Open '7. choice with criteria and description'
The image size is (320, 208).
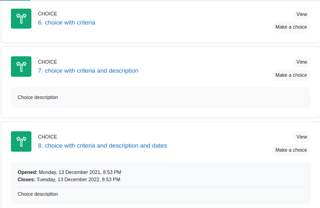(88, 71)
